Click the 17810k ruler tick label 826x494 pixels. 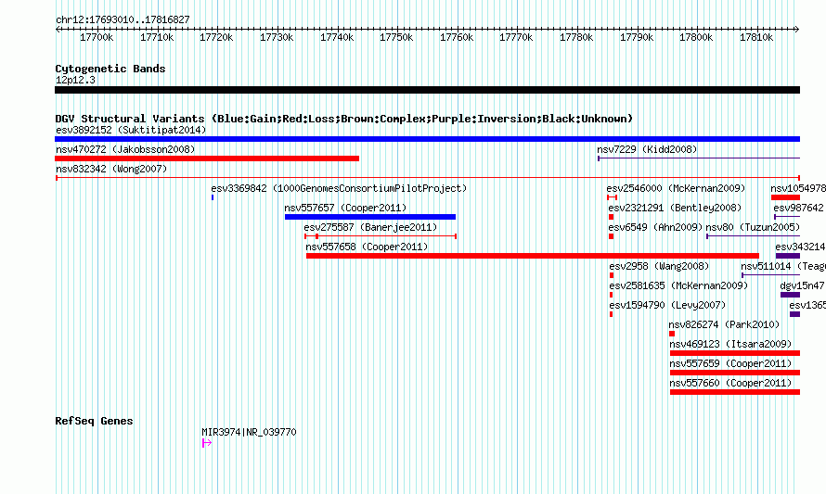coord(756,37)
